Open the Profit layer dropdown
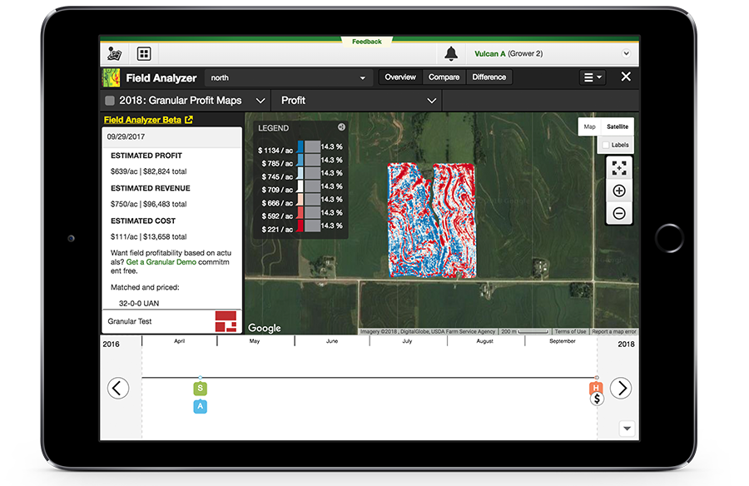749x486 pixels. click(433, 99)
